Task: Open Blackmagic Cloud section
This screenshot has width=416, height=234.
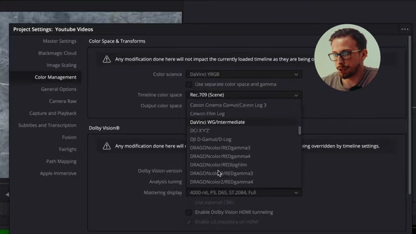Action: pyautogui.click(x=57, y=53)
